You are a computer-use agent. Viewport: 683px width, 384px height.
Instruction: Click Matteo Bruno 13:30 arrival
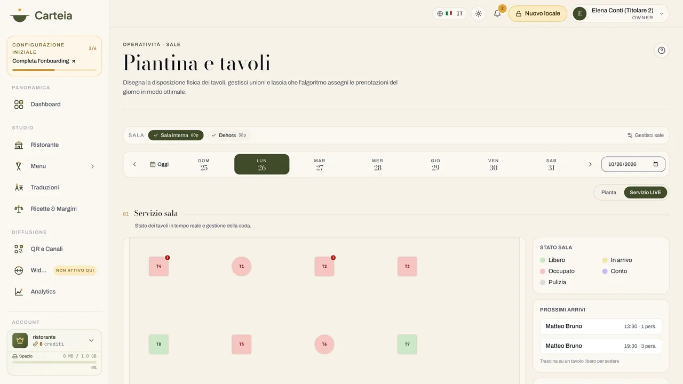pyautogui.click(x=601, y=326)
